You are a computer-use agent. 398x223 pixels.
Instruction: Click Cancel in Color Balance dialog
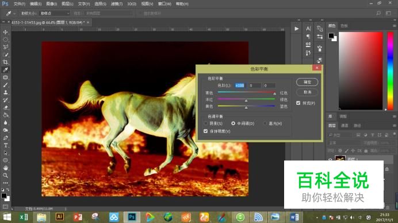pyautogui.click(x=307, y=92)
